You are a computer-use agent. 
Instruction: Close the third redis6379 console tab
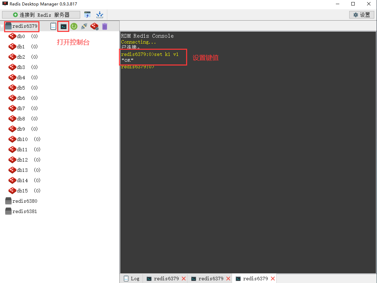pos(273,279)
